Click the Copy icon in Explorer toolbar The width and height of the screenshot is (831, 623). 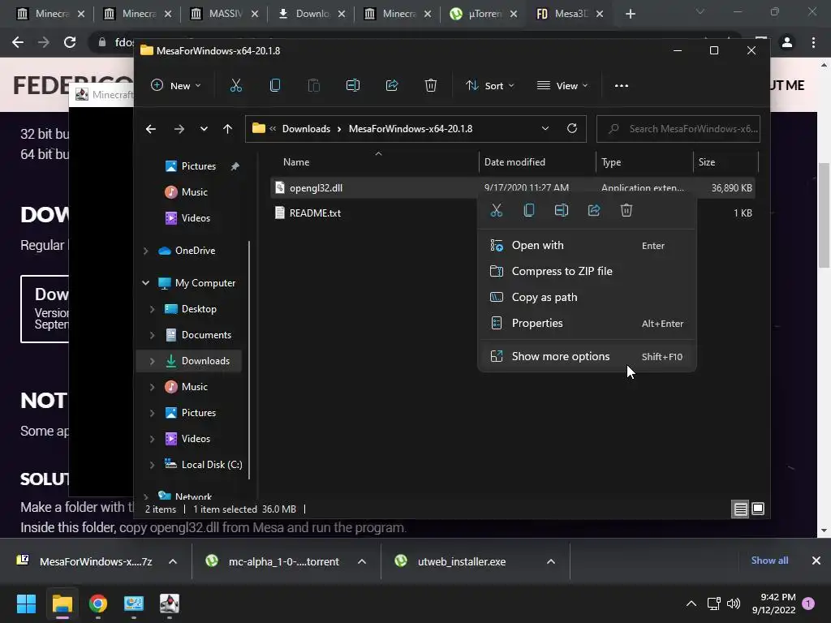click(x=274, y=85)
